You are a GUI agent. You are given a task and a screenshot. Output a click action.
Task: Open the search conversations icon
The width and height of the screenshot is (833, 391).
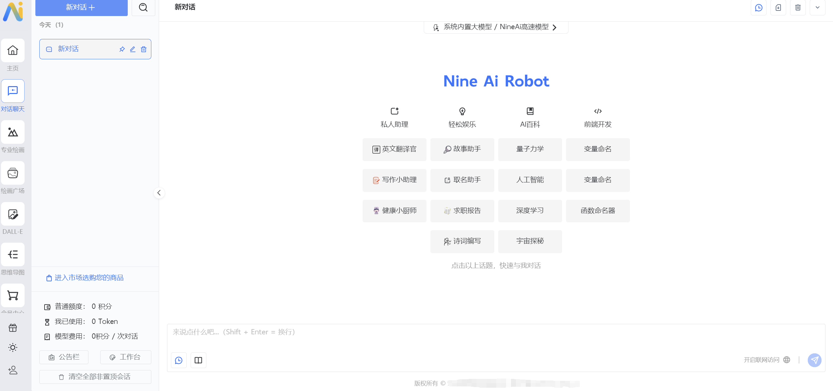pyautogui.click(x=143, y=7)
